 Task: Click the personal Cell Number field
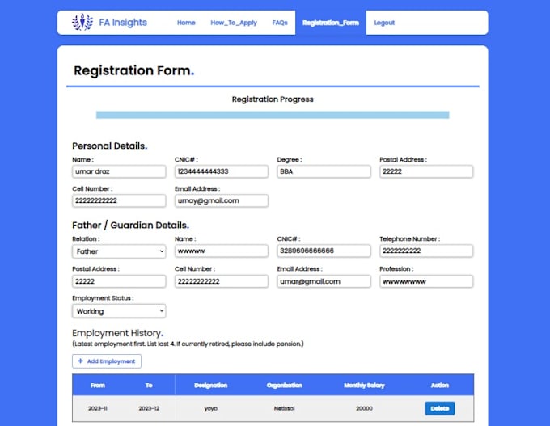[x=119, y=200]
